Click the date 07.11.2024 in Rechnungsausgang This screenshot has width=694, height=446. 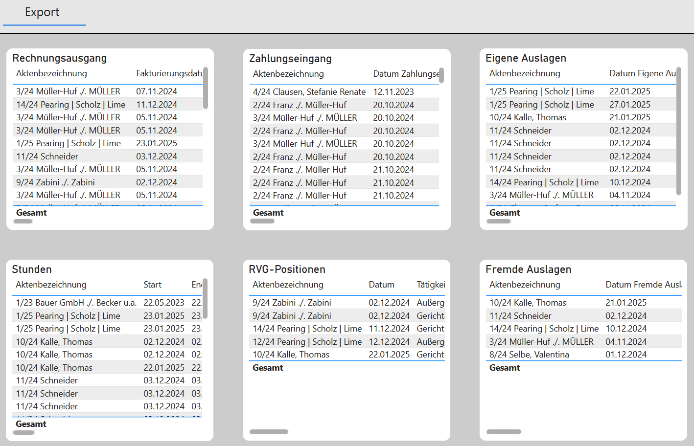tap(157, 91)
